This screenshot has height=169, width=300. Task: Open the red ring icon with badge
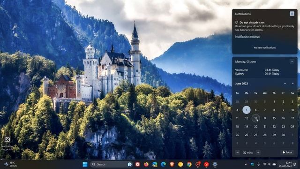[x=198, y=164]
